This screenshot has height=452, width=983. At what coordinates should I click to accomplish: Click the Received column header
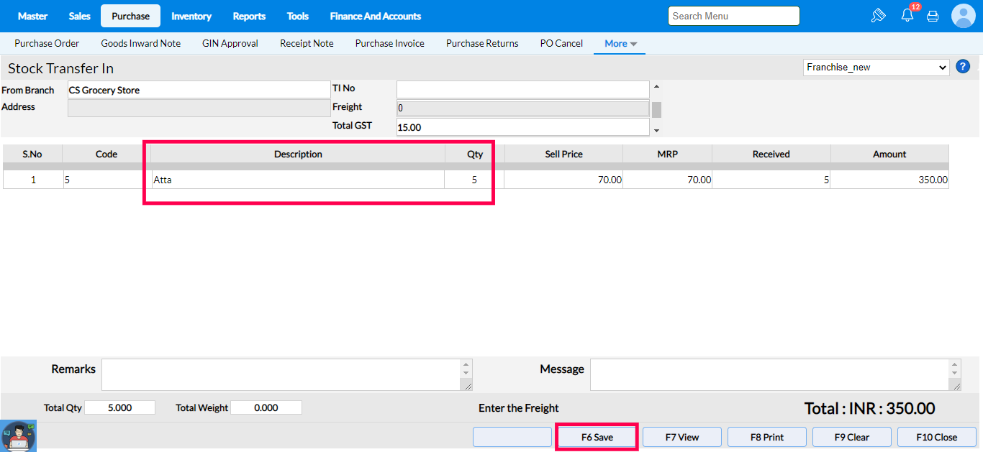771,154
